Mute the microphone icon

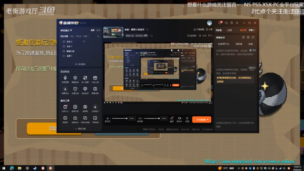tap(108, 118)
